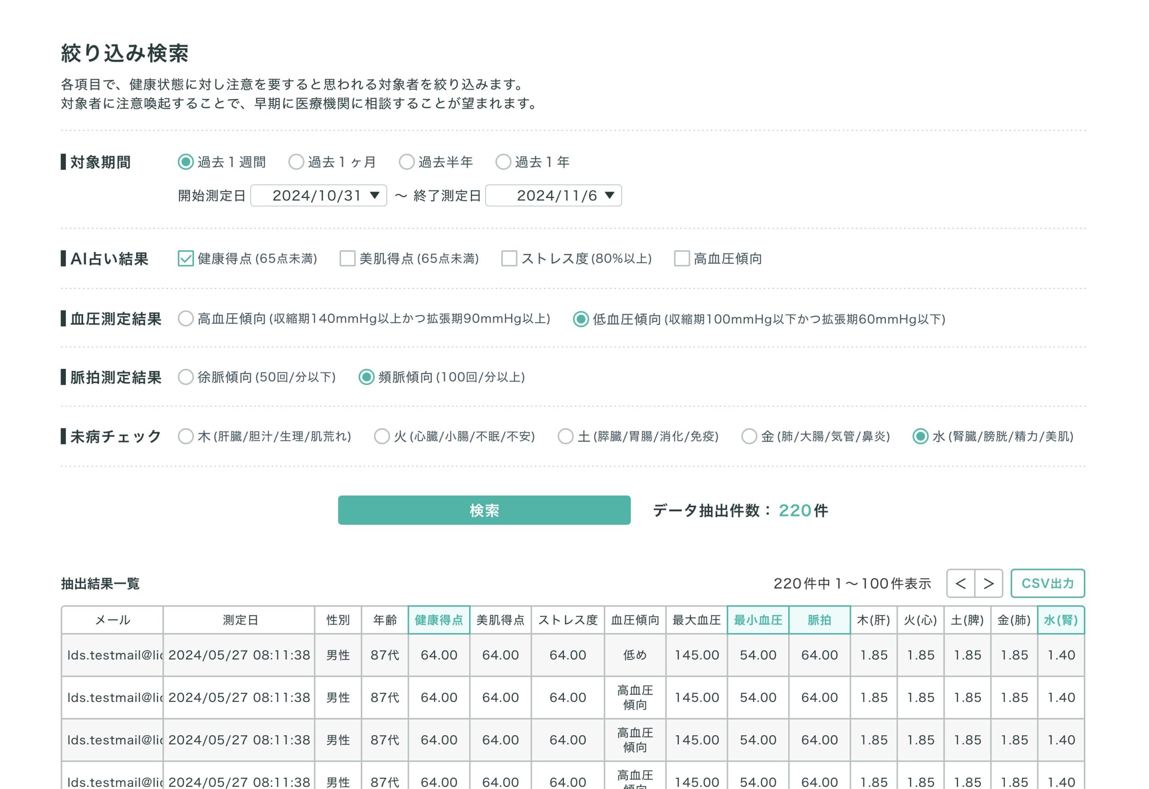Select 木 (肝臓/胆汁/生理/肌荒れ) radio
The width and height of the screenshot is (1149, 789).
185,437
